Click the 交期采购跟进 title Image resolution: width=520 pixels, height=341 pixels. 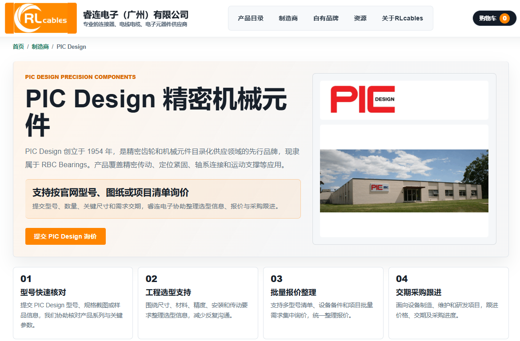(419, 292)
